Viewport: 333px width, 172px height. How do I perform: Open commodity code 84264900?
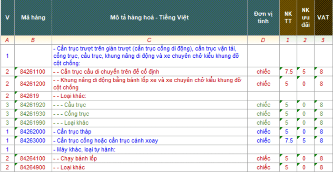[x=33, y=167]
